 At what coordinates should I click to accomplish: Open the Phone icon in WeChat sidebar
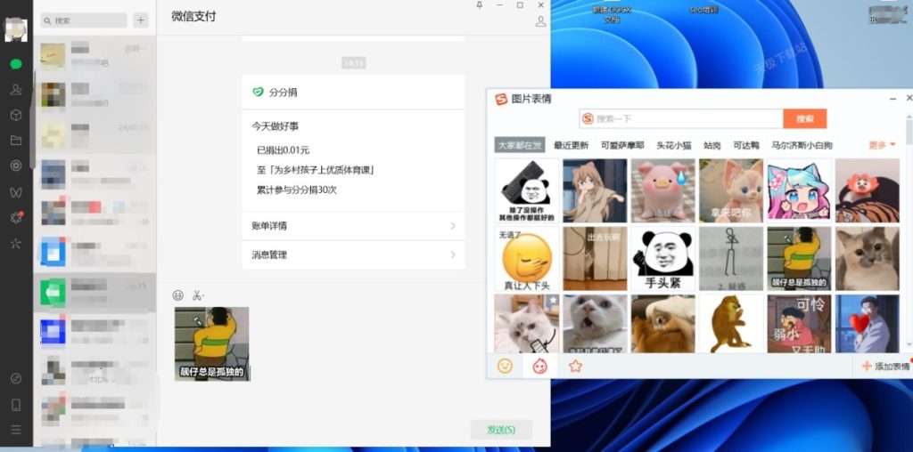(16, 404)
